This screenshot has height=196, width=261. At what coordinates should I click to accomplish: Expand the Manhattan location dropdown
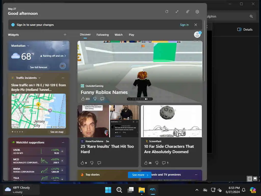(28, 46)
